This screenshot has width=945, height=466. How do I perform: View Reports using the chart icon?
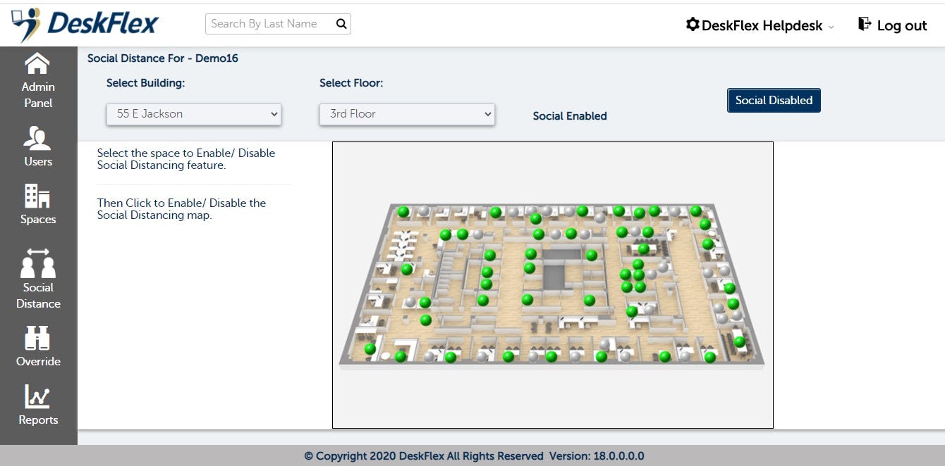[38, 399]
